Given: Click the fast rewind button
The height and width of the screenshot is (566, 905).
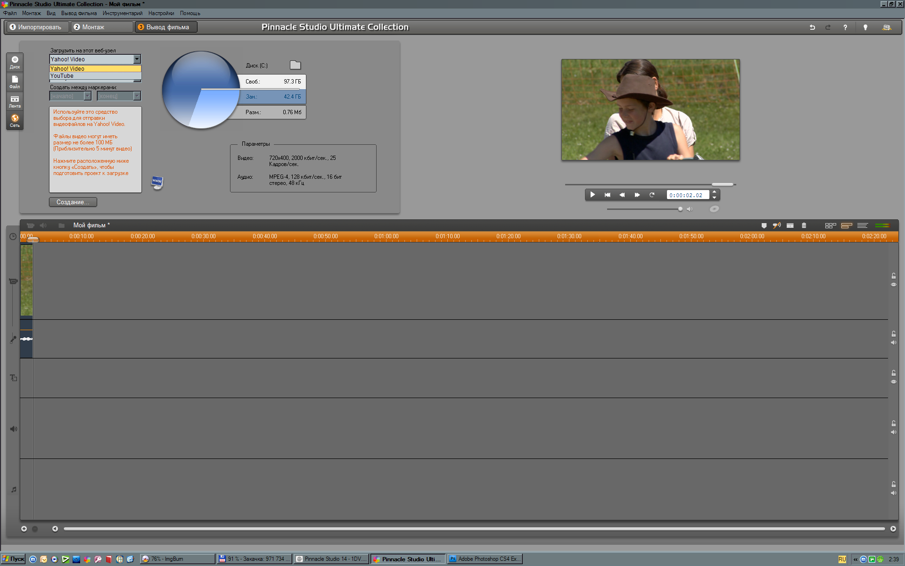Looking at the screenshot, I should pos(622,195).
